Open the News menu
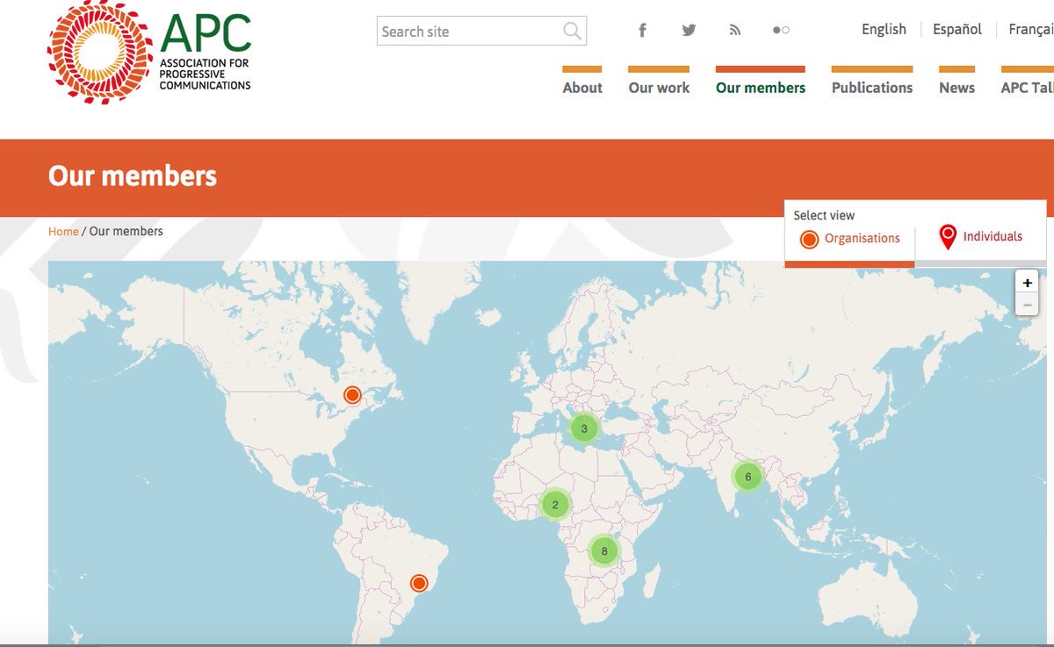1054x647 pixels. [957, 88]
